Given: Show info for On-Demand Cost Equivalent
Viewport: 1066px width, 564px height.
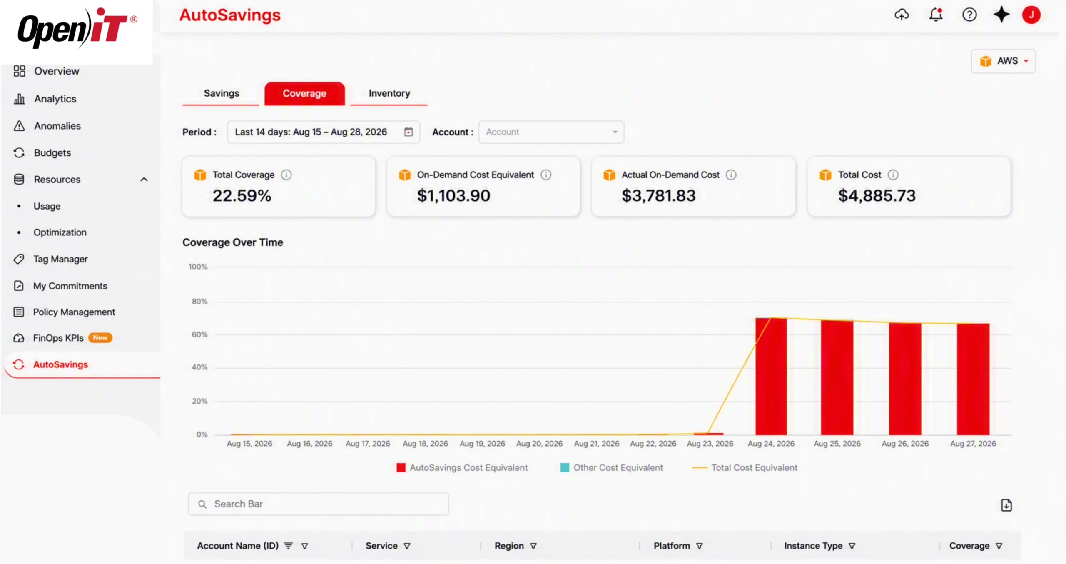Looking at the screenshot, I should coord(546,175).
